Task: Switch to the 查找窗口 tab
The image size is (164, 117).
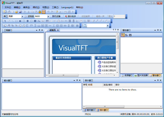Action: point(90,110)
